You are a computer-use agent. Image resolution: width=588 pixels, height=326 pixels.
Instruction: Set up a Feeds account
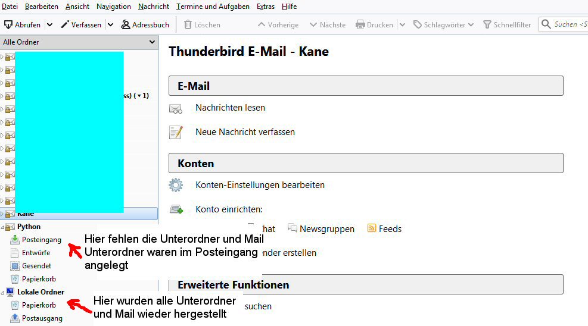click(x=390, y=228)
